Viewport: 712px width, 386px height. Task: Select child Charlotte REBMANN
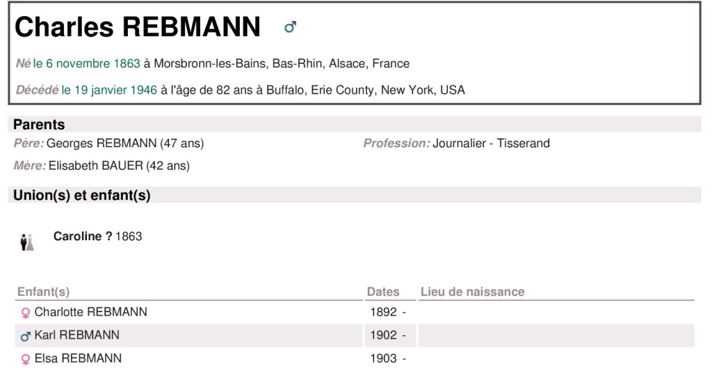90,312
